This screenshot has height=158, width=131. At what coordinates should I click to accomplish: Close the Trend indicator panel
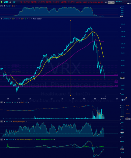(x=1, y=6)
